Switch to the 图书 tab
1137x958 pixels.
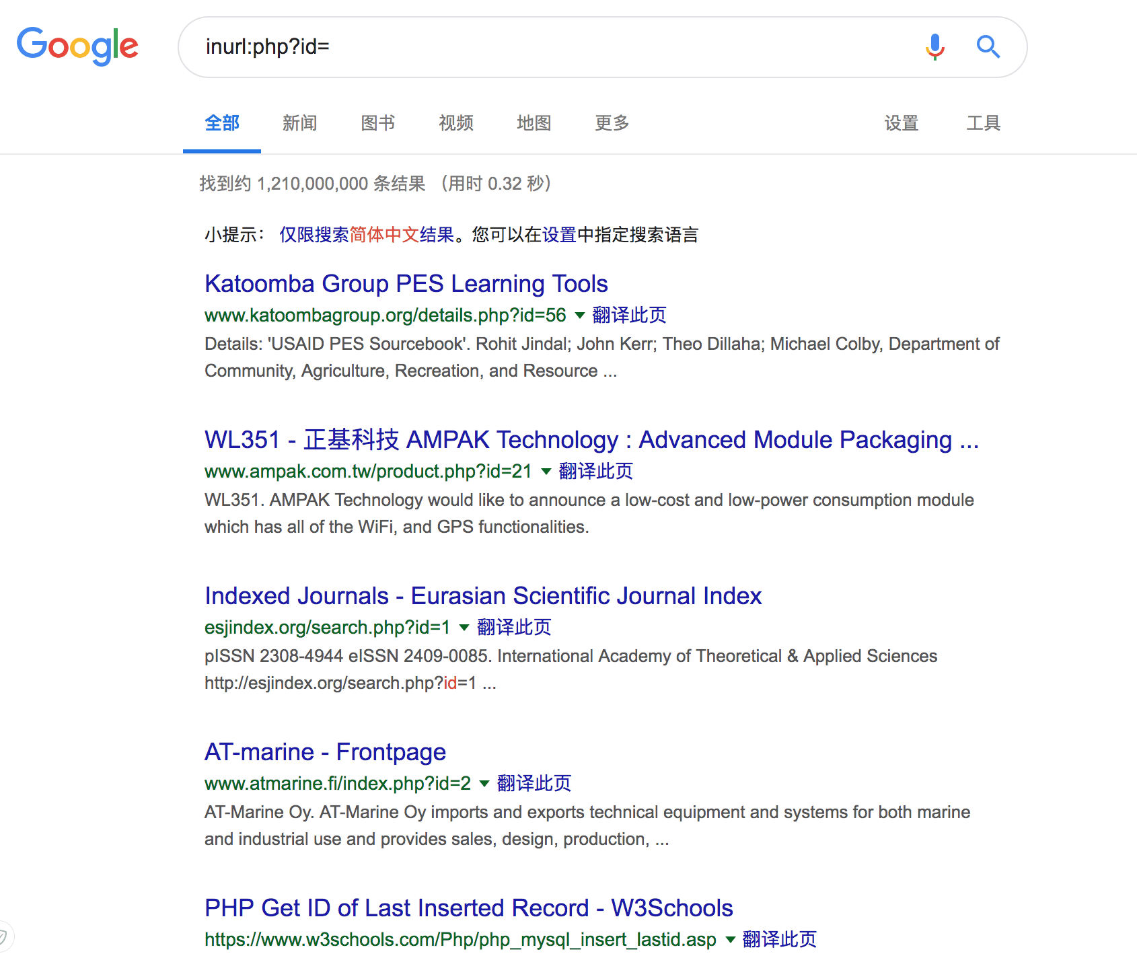377,123
